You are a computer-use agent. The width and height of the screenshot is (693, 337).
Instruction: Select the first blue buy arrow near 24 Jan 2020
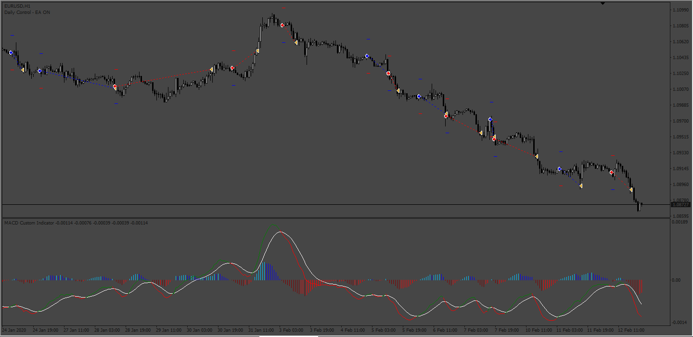[x=11, y=52]
